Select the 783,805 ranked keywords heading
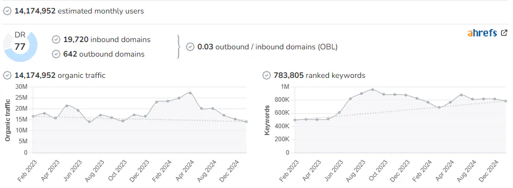This screenshot has height=188, width=513. [319, 75]
